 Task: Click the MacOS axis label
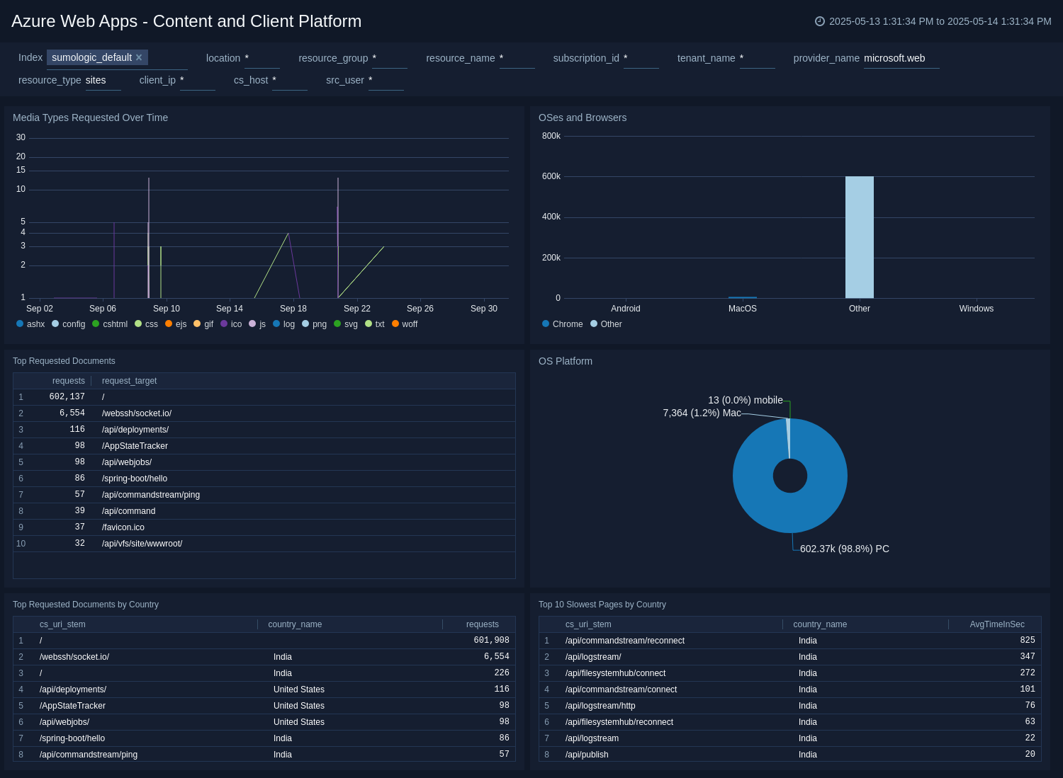click(x=743, y=309)
